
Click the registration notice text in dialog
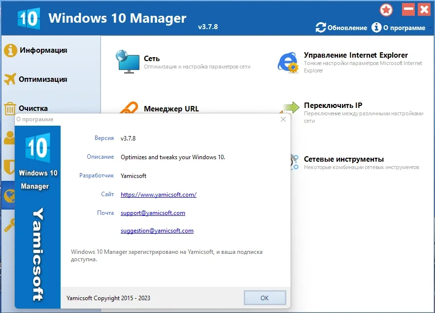[x=167, y=255]
